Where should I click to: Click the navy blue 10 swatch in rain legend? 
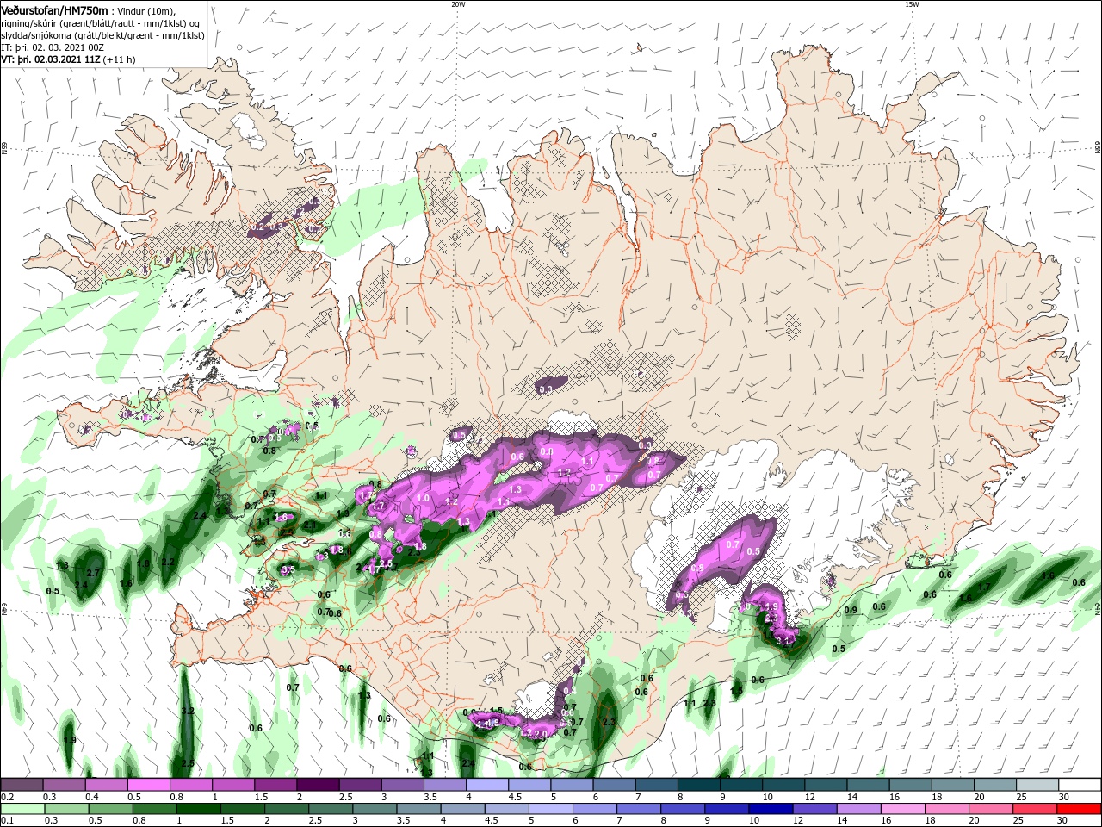(x=769, y=809)
